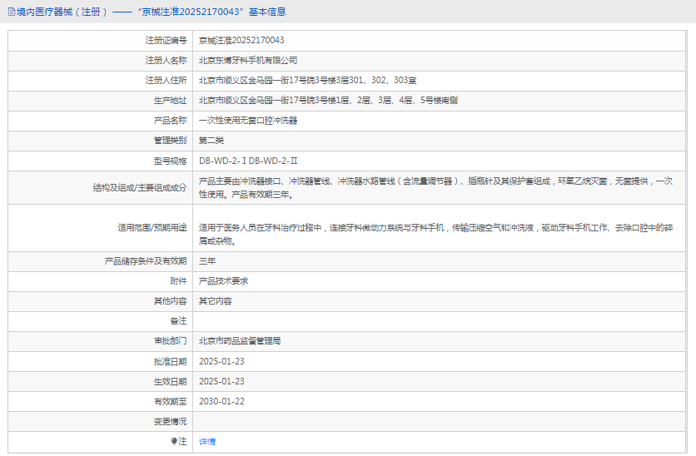
Task: Click the 生产地址 production address value
Action: pyautogui.click(x=327, y=101)
